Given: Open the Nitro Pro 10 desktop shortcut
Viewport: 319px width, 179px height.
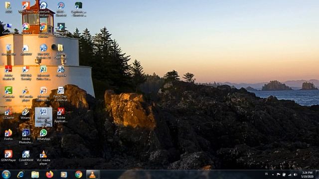Looking at the screenshot, I should pyautogui.click(x=26, y=7).
